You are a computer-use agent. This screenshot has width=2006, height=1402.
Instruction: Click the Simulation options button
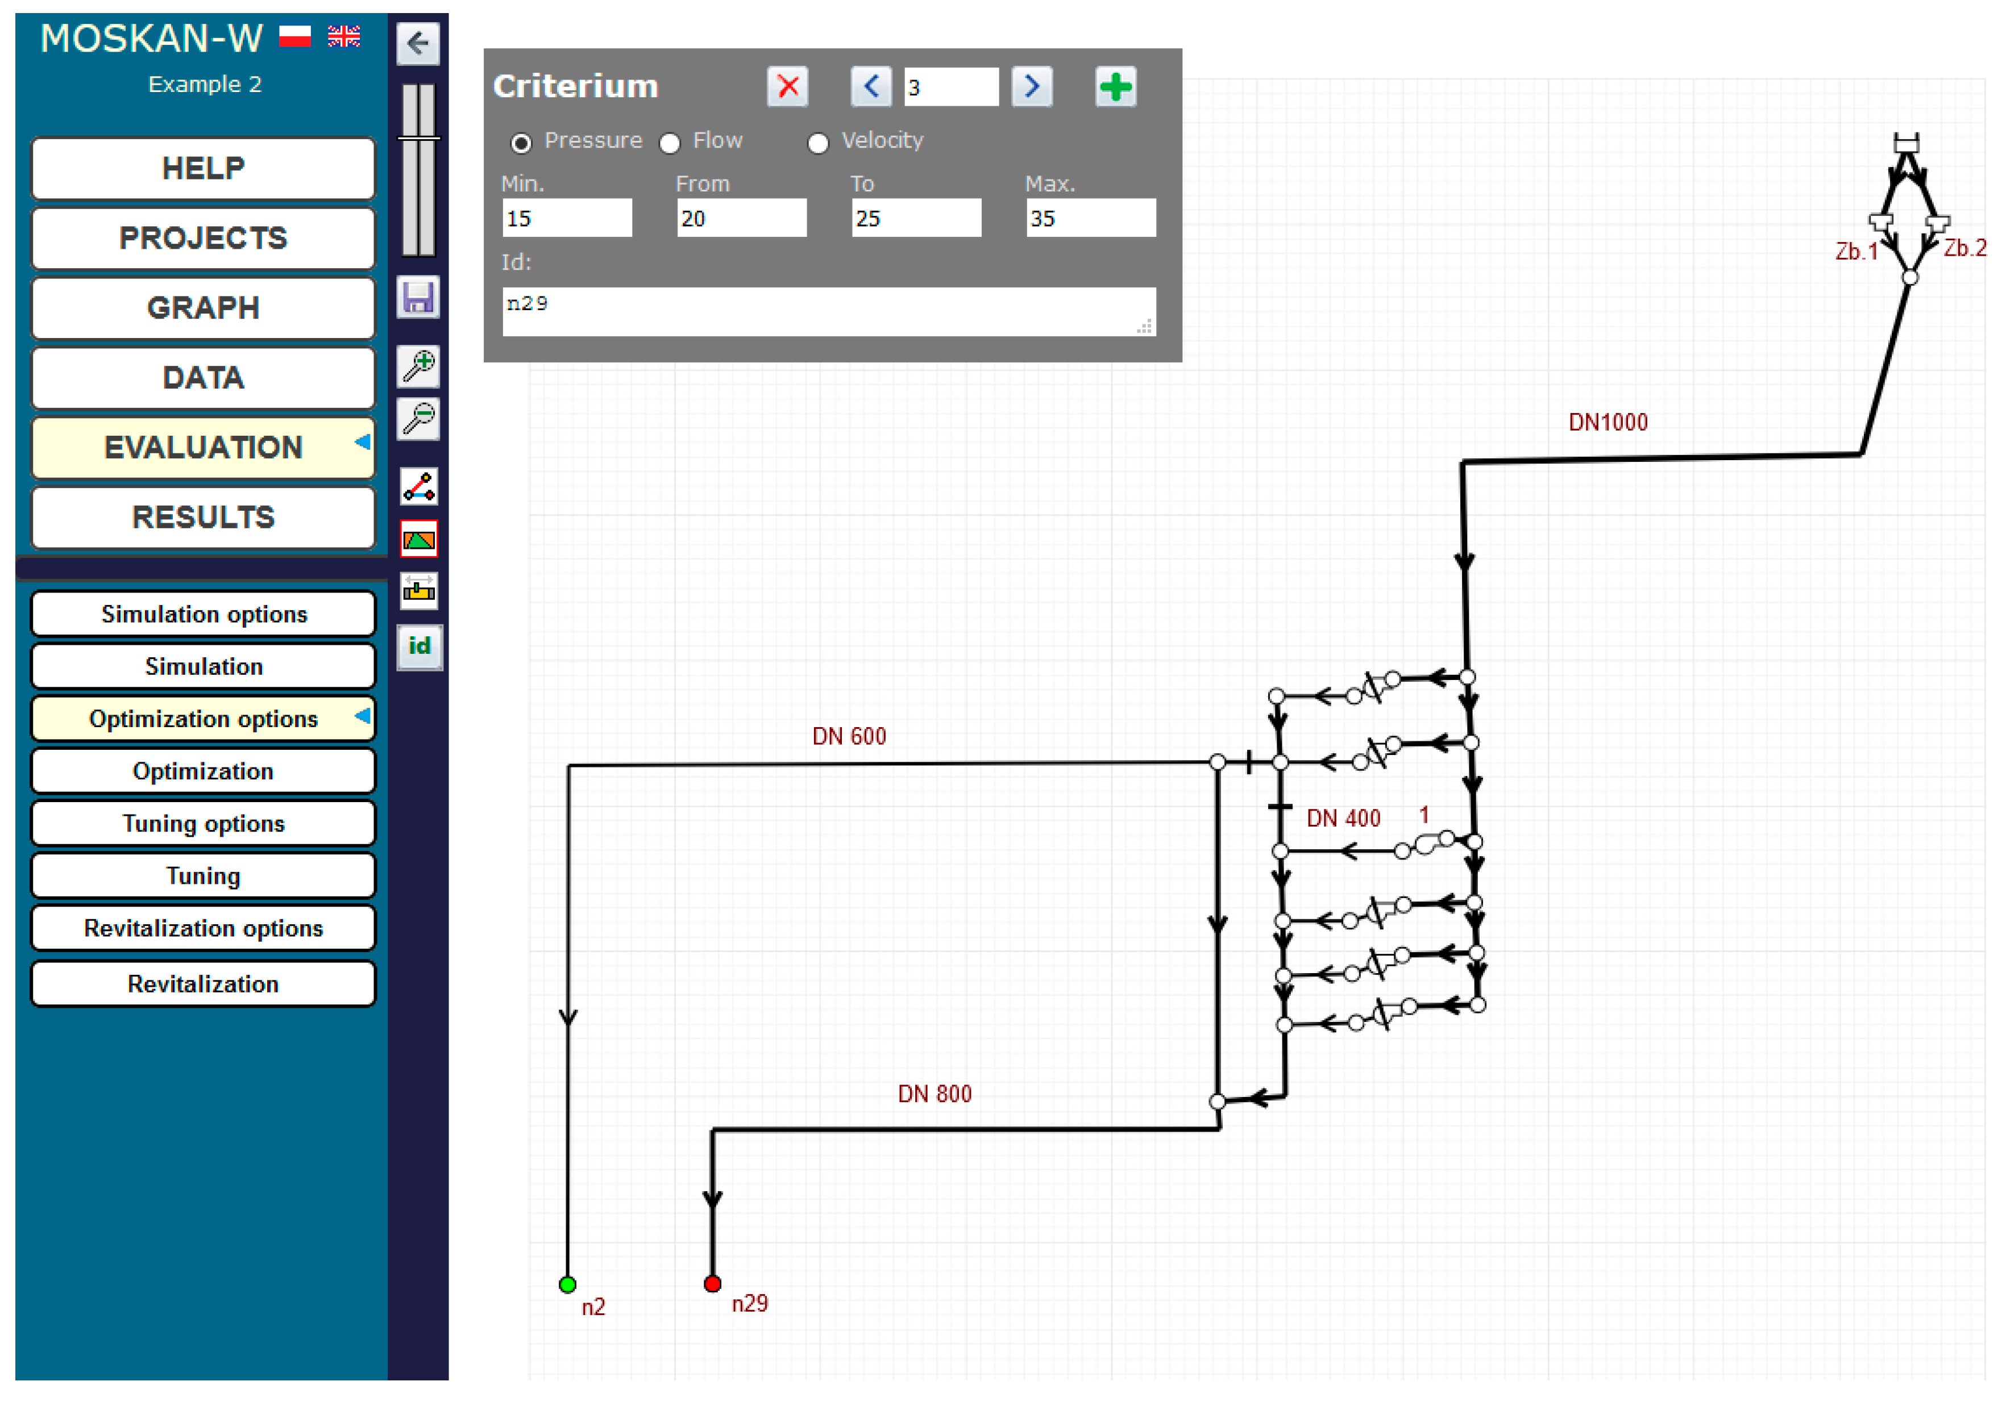[x=203, y=615]
